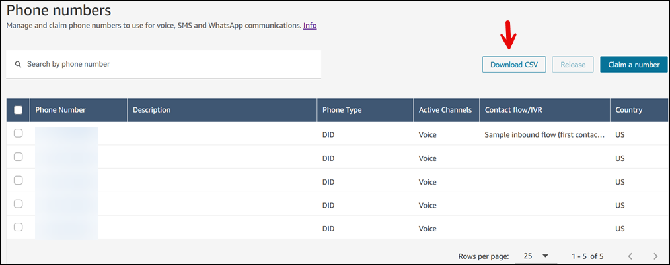670x265 pixels.
Task: Click the search magnifier icon
Action: (x=18, y=65)
